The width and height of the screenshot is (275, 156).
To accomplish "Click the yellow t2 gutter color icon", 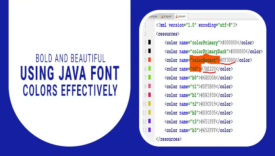I will point(149,103).
